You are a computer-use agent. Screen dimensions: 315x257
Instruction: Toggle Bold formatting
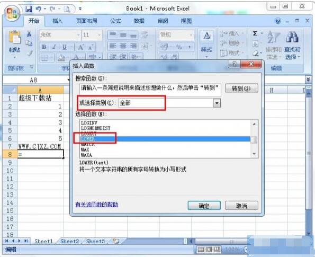[44, 47]
